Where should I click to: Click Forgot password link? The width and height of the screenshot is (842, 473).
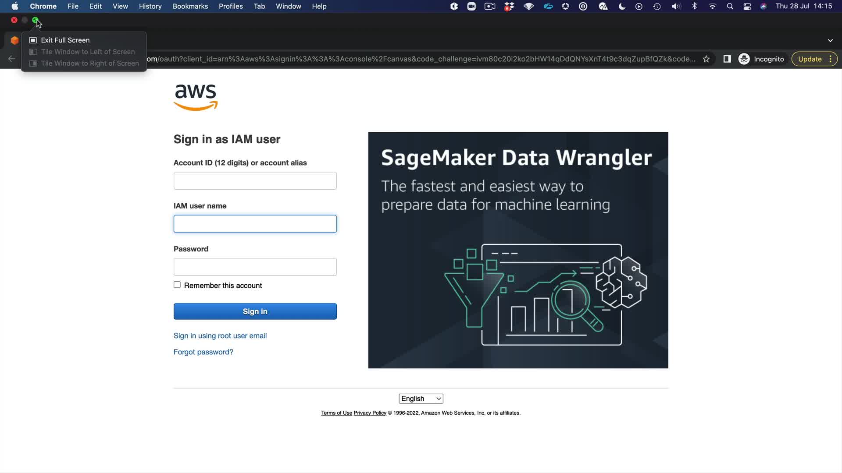[x=203, y=352]
